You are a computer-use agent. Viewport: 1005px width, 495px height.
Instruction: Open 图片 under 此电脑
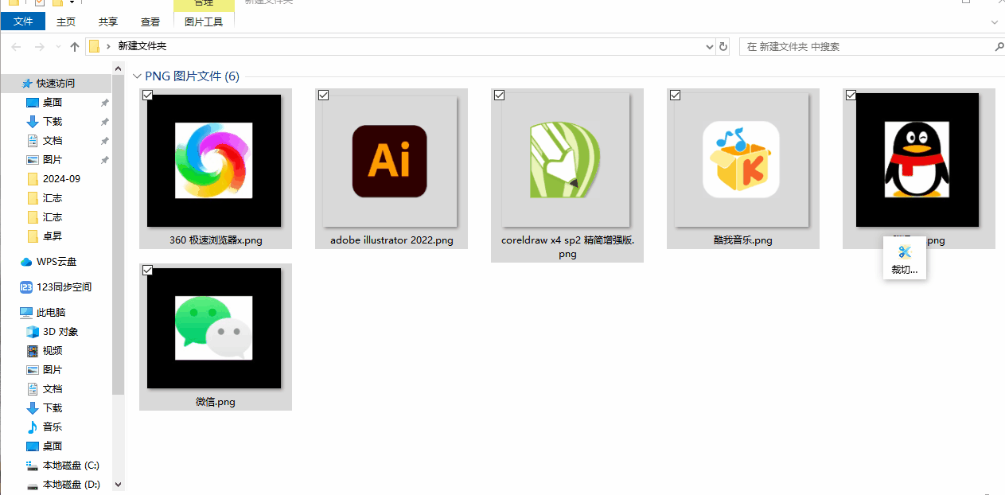click(x=53, y=370)
